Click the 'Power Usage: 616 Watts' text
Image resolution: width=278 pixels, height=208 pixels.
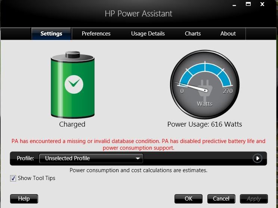click(205, 124)
